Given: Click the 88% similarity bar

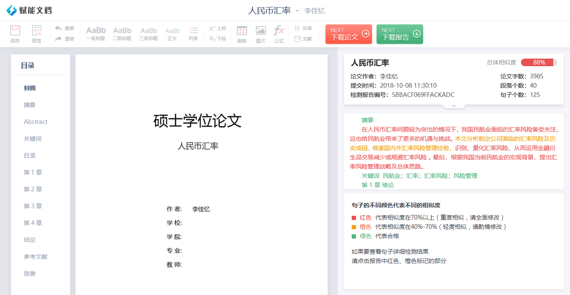Looking at the screenshot, I should pyautogui.click(x=539, y=62).
